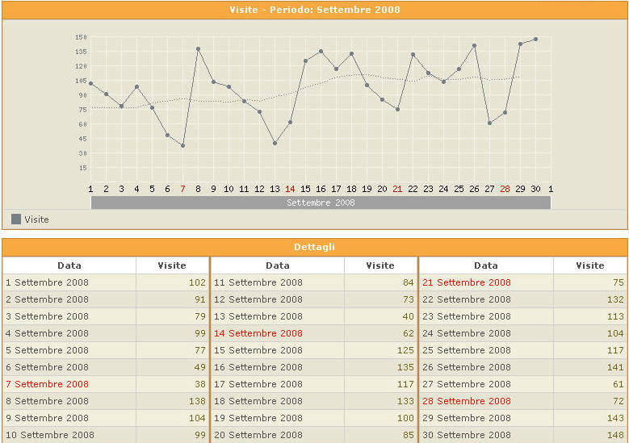
Task: Click the row 1 Settembre 2008
Action: [106, 282]
